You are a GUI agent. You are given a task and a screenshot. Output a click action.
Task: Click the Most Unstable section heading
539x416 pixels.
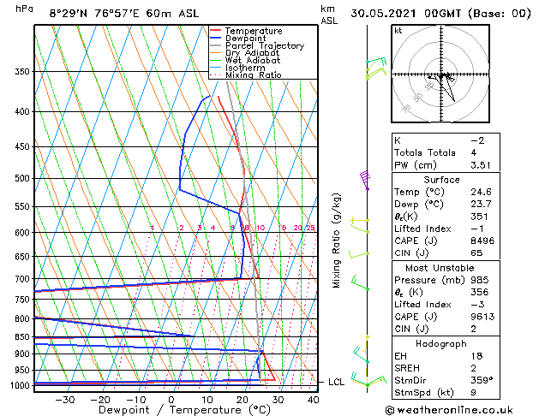pos(440,268)
